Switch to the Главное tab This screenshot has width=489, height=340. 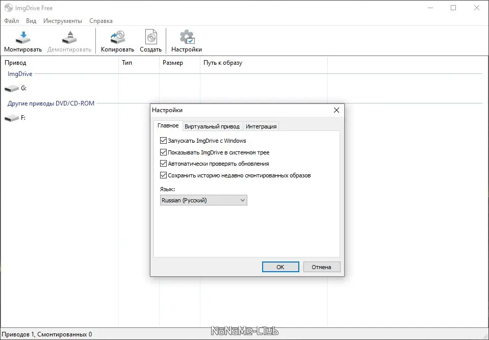click(x=168, y=125)
